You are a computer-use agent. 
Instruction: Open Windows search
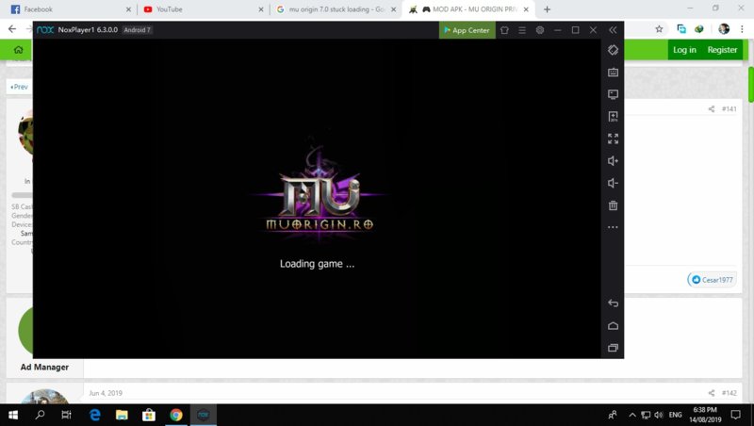pyautogui.click(x=40, y=415)
